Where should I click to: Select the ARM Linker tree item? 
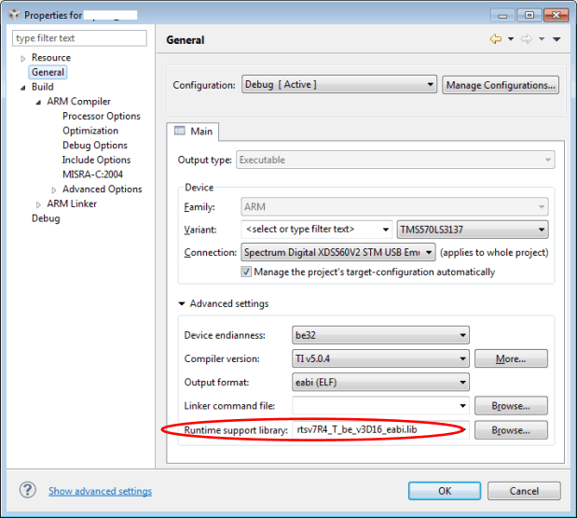pos(72,203)
